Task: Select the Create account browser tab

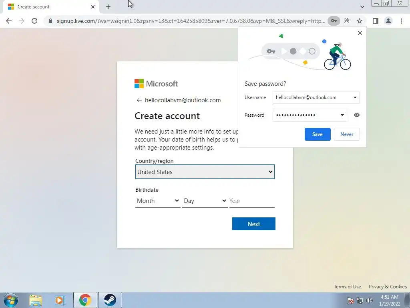Action: [51, 7]
